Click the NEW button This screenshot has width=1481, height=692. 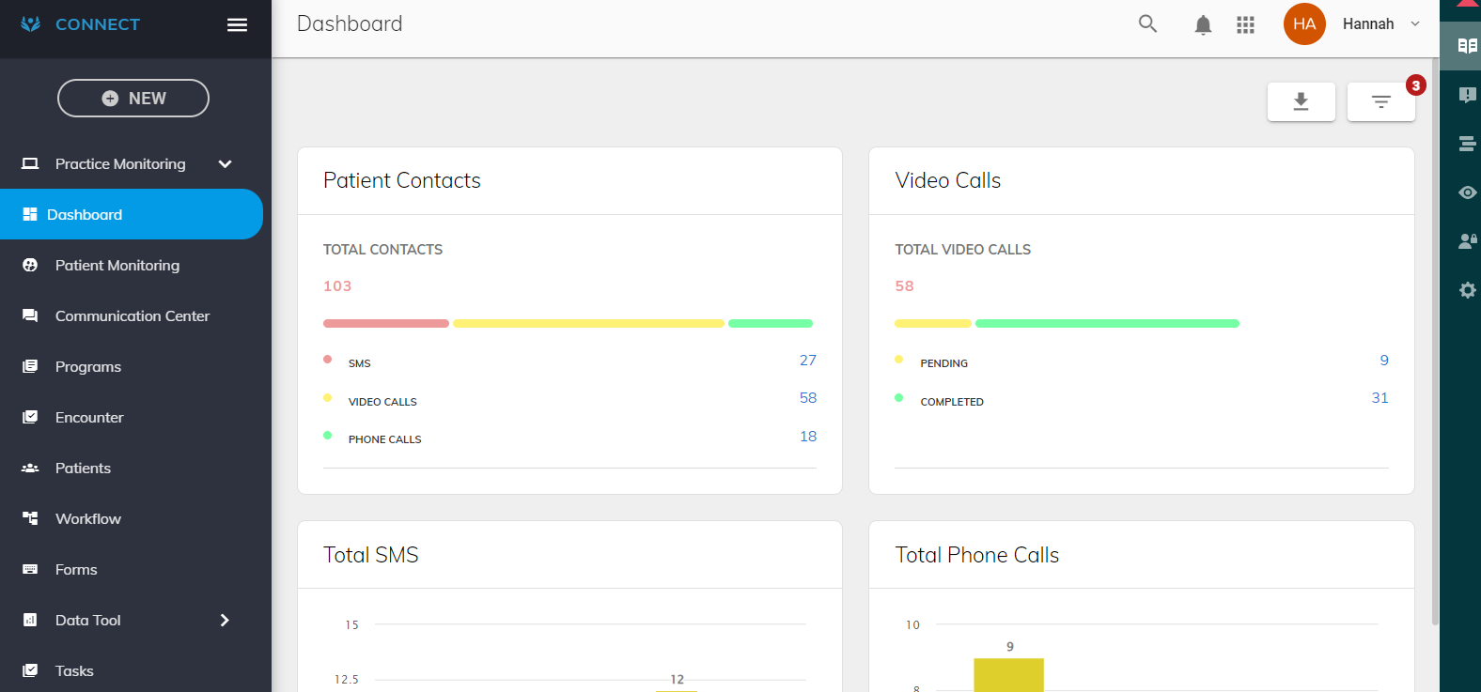(x=133, y=99)
